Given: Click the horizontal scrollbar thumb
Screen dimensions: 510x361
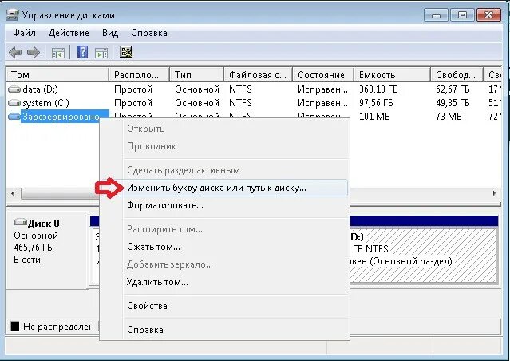Looking at the screenshot, I should coord(60,194).
